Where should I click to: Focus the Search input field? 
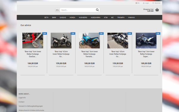pyautogui.click(x=78, y=10)
